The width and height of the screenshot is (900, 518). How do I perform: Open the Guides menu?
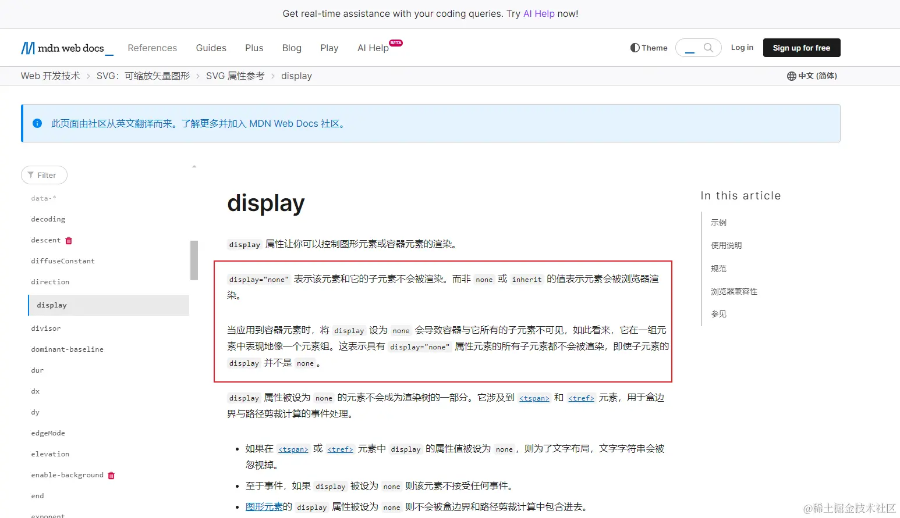pyautogui.click(x=211, y=48)
